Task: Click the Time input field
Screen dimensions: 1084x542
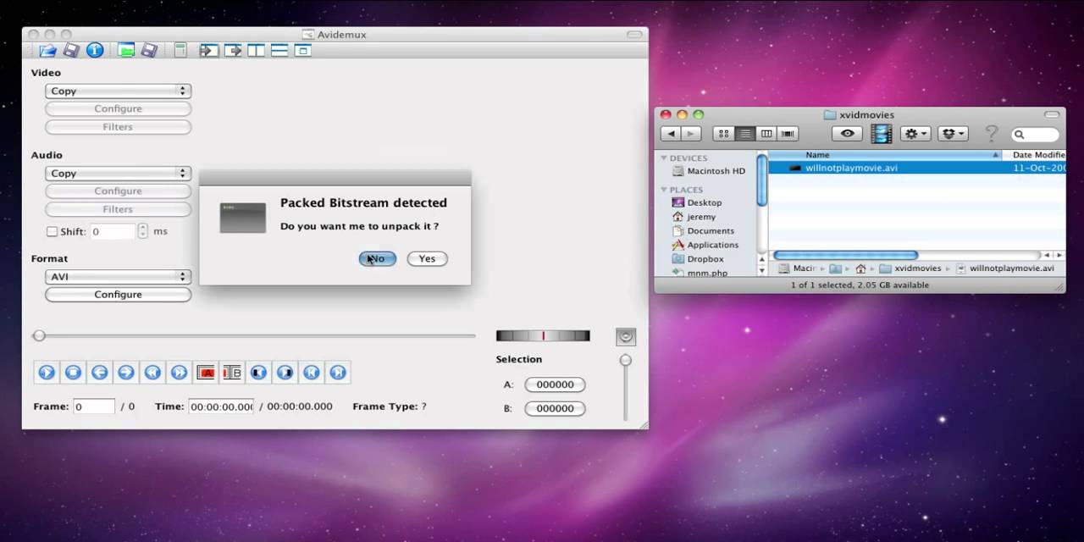Action: pyautogui.click(x=221, y=406)
